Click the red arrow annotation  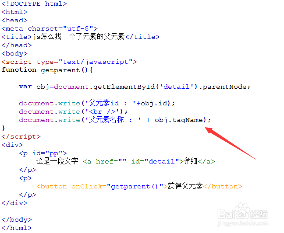tap(230, 143)
